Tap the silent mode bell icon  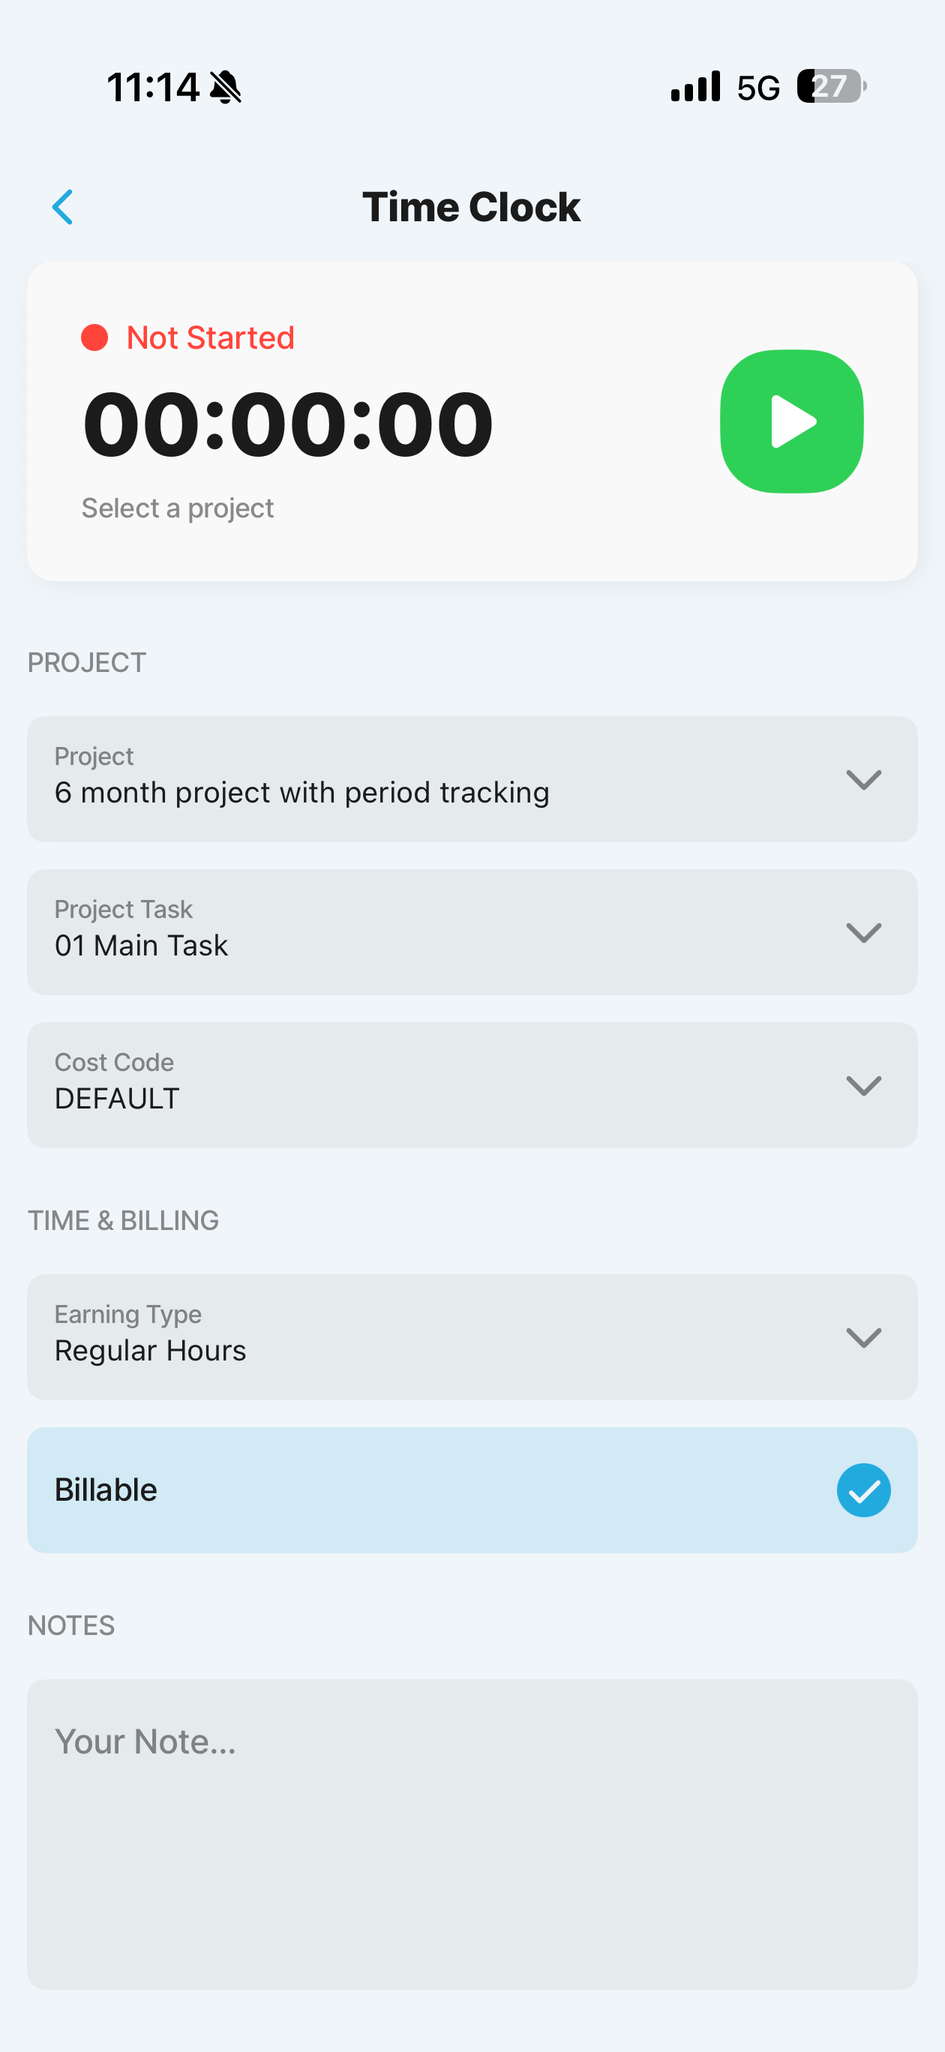(226, 87)
